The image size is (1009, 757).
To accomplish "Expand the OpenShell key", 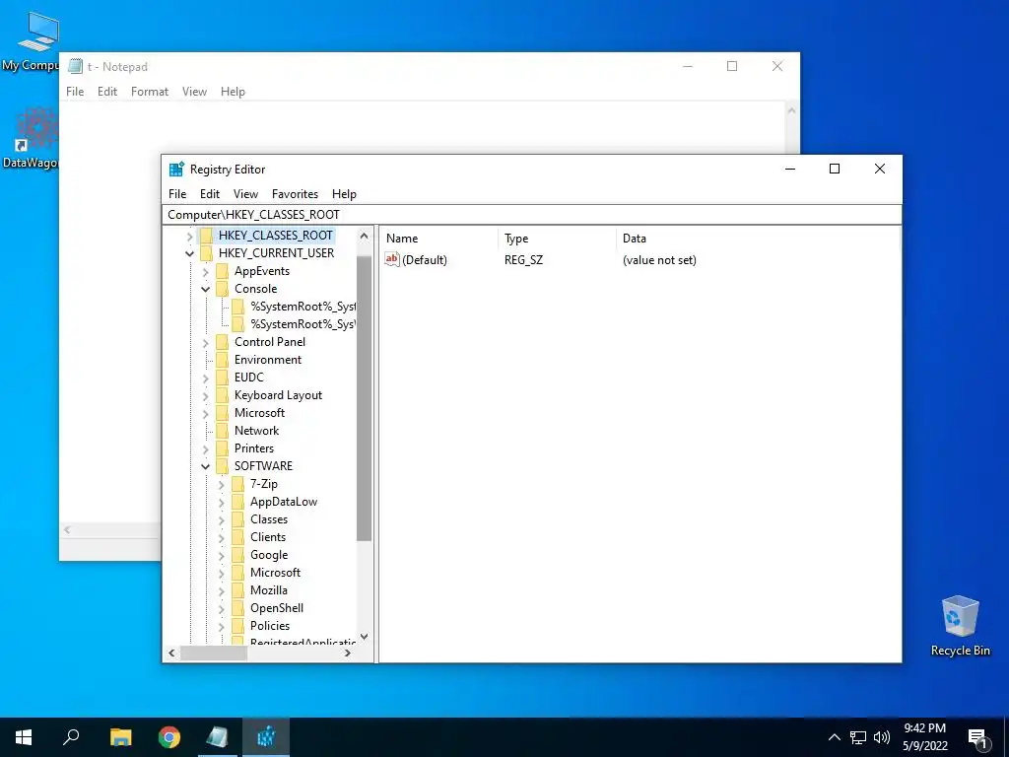I will pos(222,608).
